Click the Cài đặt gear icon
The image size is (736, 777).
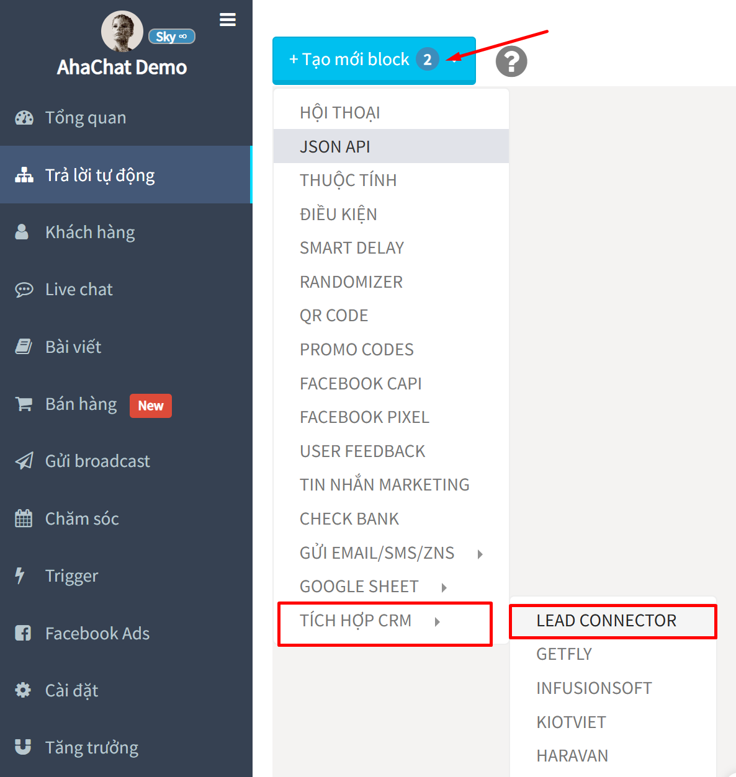[x=23, y=690]
